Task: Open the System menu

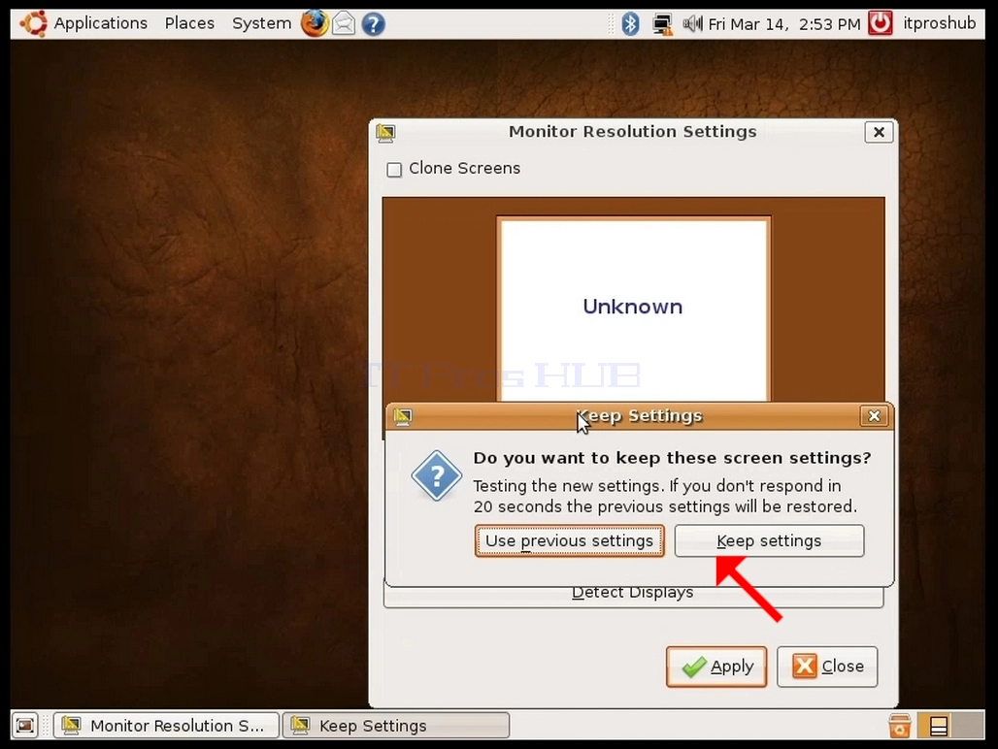Action: coord(261,23)
